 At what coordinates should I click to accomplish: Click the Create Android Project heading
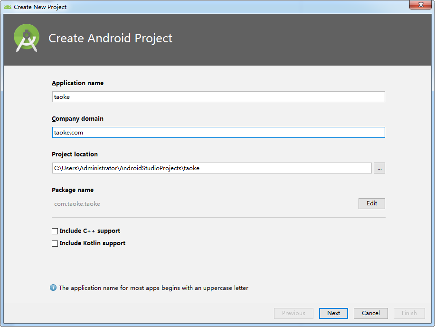pyautogui.click(x=111, y=38)
